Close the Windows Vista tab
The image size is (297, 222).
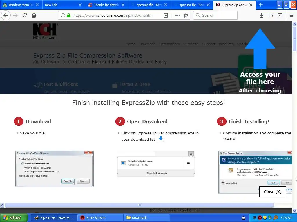tap(37, 5)
